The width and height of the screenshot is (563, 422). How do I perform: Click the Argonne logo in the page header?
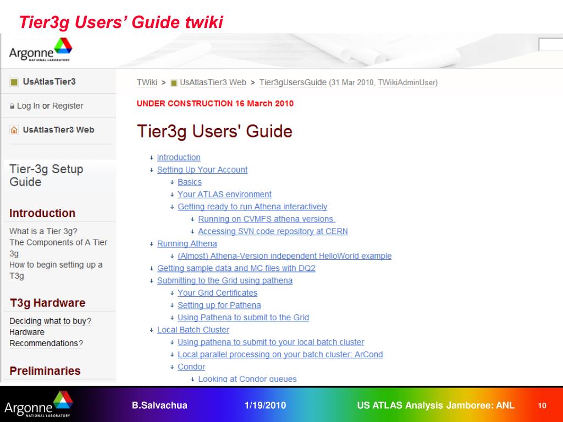tap(41, 50)
